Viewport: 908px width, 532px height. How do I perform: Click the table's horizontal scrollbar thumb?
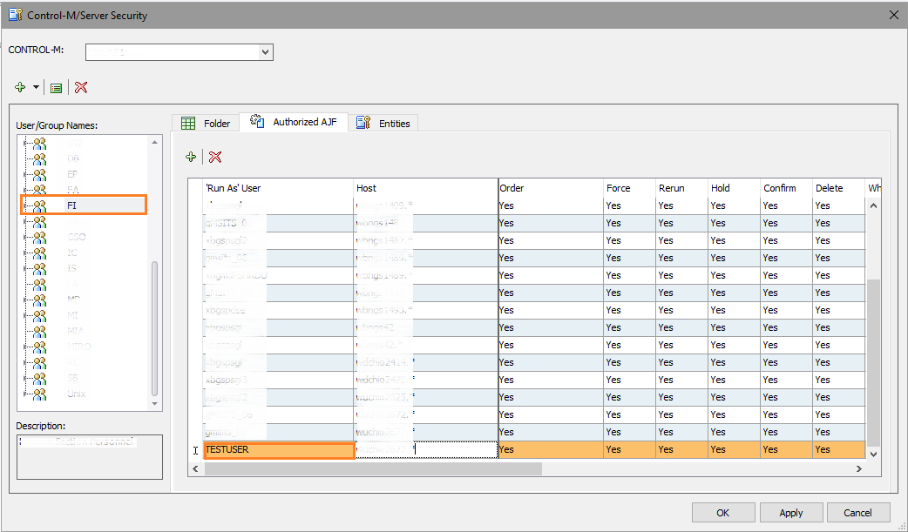(x=372, y=468)
